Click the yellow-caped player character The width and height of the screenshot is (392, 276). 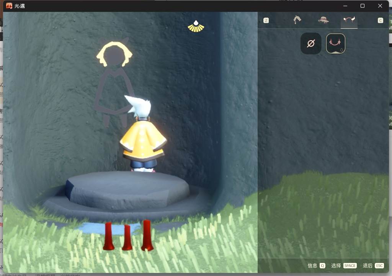tap(143, 134)
